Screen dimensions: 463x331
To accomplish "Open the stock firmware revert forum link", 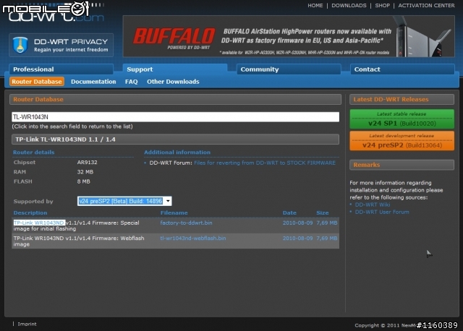I will 265,163.
